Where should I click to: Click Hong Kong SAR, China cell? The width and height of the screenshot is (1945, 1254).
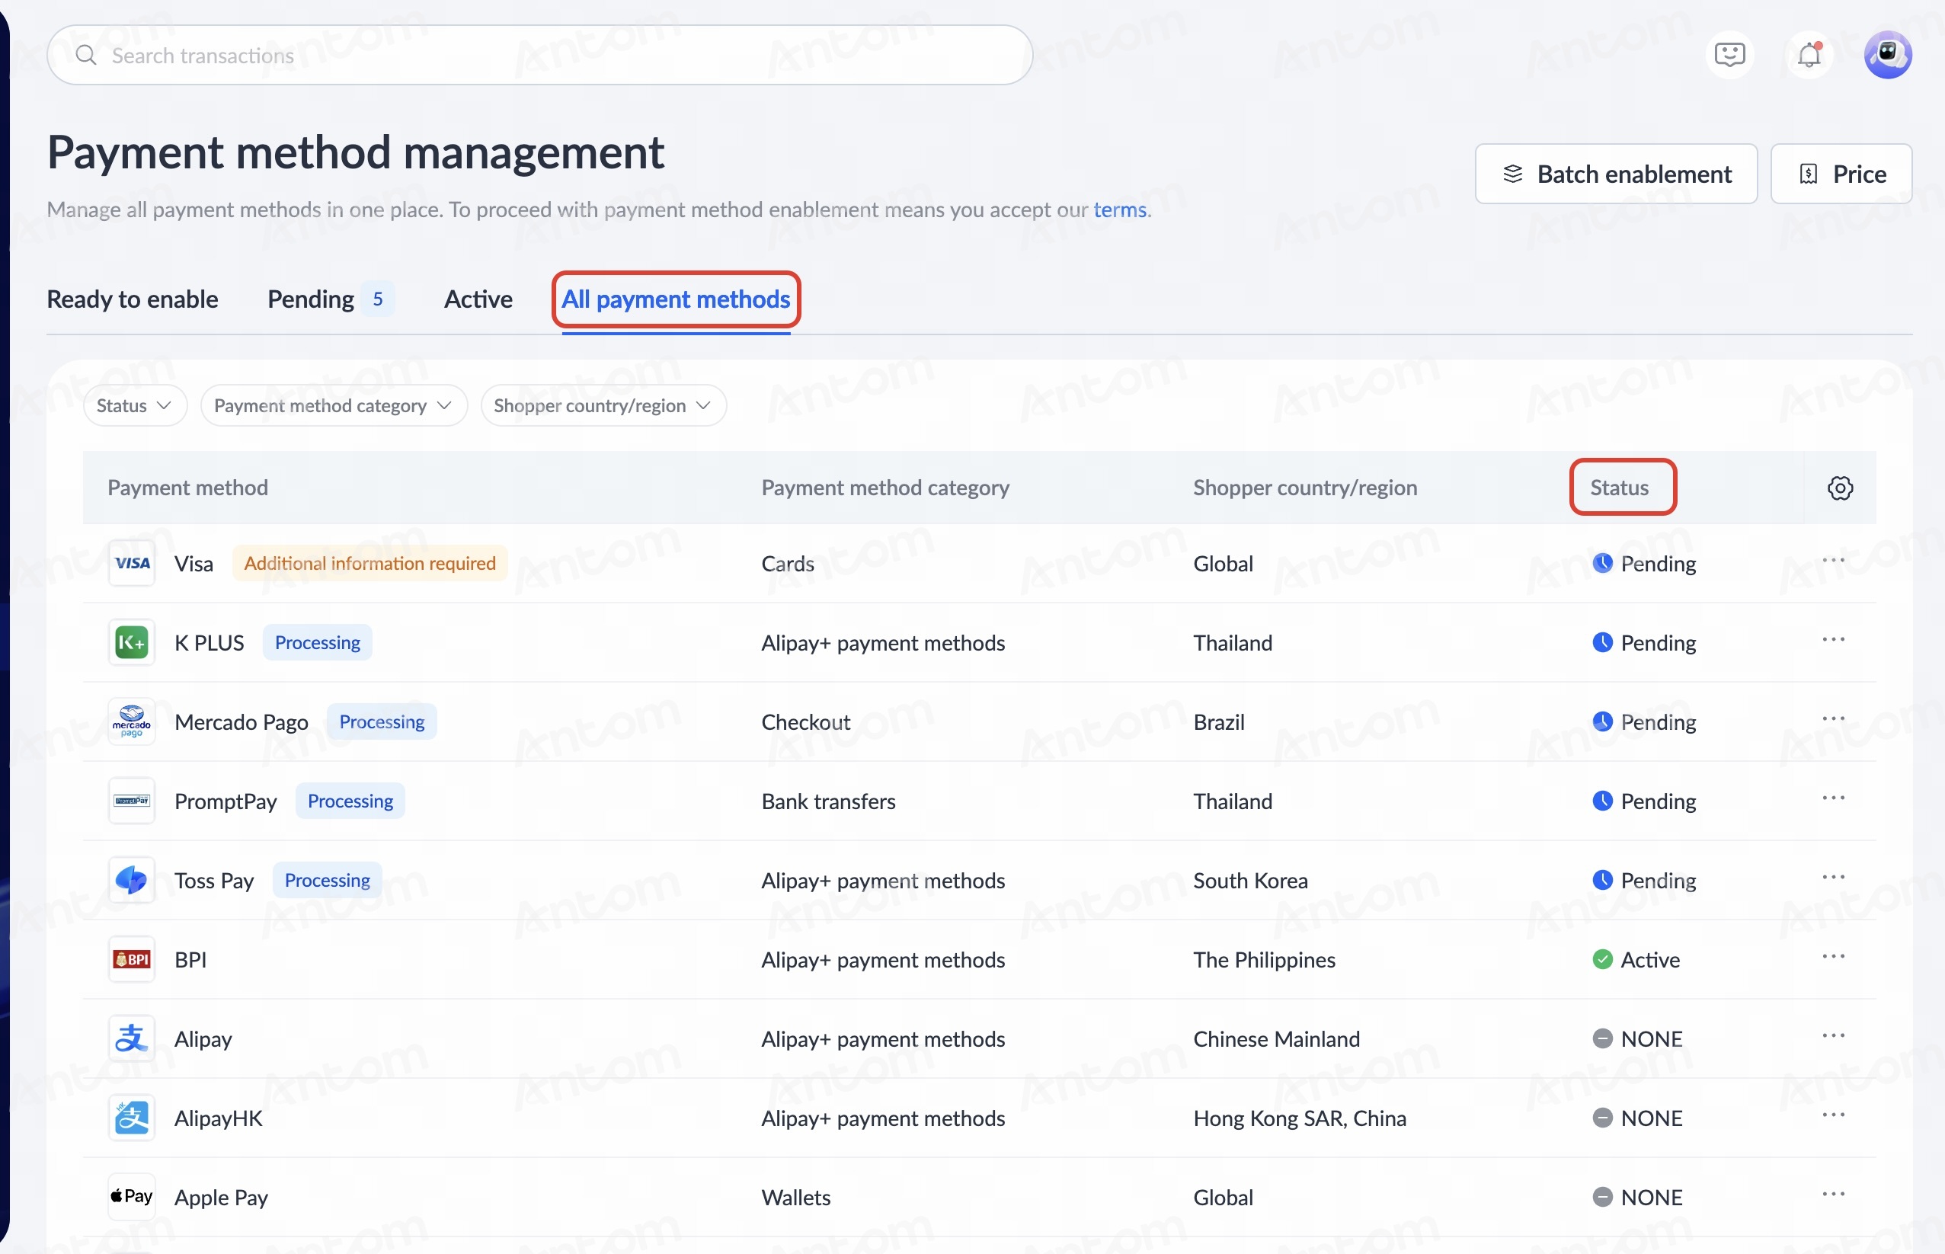coord(1300,1118)
